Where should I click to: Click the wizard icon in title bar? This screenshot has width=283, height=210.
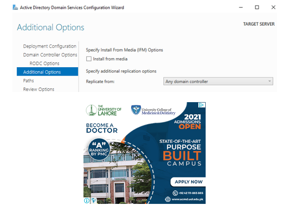pyautogui.click(x=15, y=7)
